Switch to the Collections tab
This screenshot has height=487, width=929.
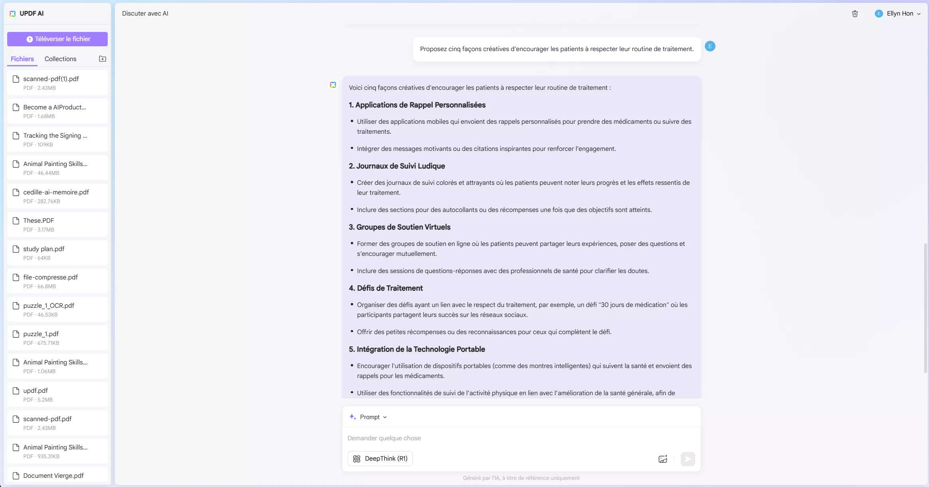pyautogui.click(x=60, y=59)
